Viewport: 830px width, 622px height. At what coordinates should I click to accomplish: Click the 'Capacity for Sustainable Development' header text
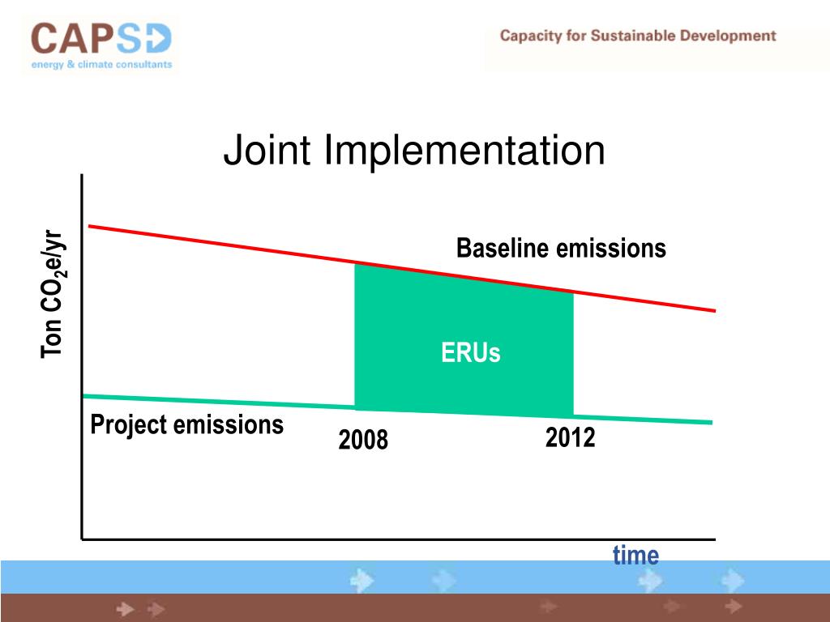tap(638, 36)
